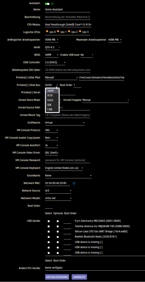This screenshot has height=282, width=145.
Task: Open Unraid Freigabe Manual dropdown
Action: click(106, 100)
